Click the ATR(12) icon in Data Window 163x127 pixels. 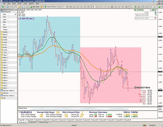(2, 93)
